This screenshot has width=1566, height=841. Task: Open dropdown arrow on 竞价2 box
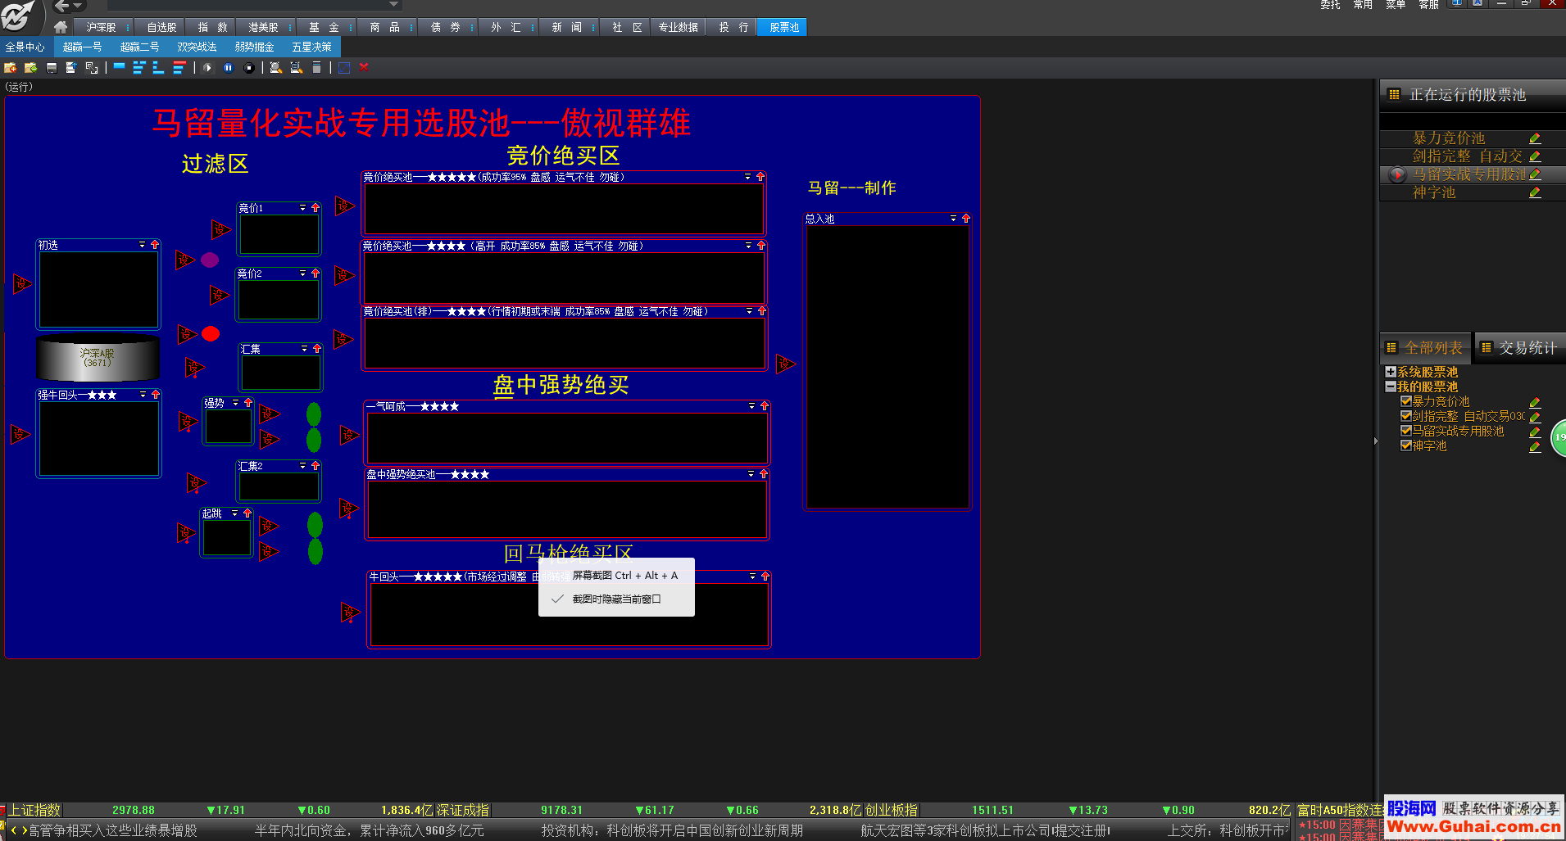point(302,274)
